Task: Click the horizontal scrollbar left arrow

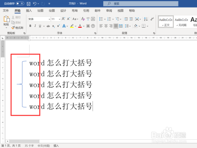Action: tap(7, 141)
